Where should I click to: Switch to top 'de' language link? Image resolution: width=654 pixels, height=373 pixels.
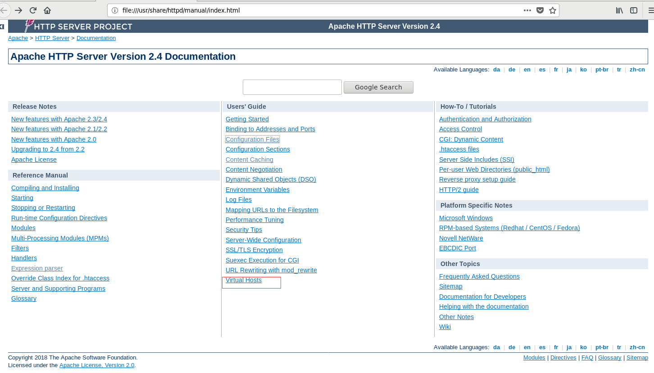pos(512,70)
